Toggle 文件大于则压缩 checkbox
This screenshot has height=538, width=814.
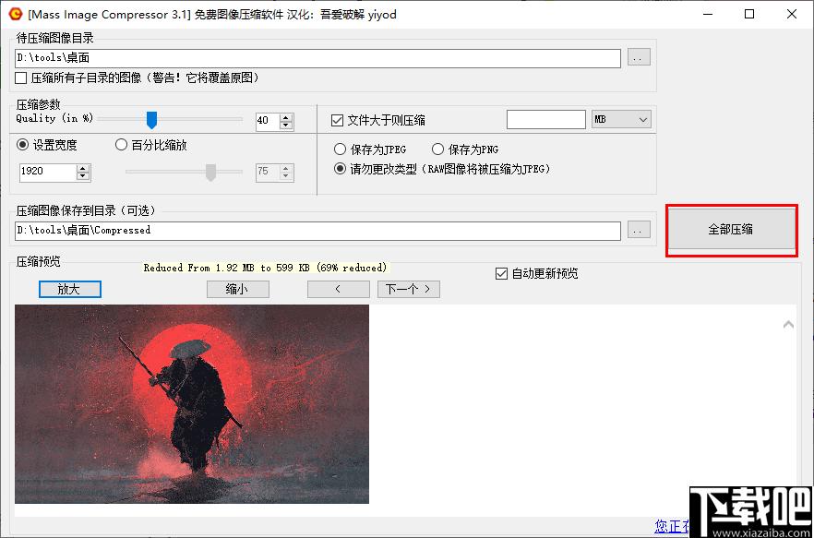[x=337, y=121]
